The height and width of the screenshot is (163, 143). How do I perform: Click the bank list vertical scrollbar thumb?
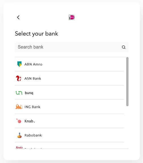(127, 81)
